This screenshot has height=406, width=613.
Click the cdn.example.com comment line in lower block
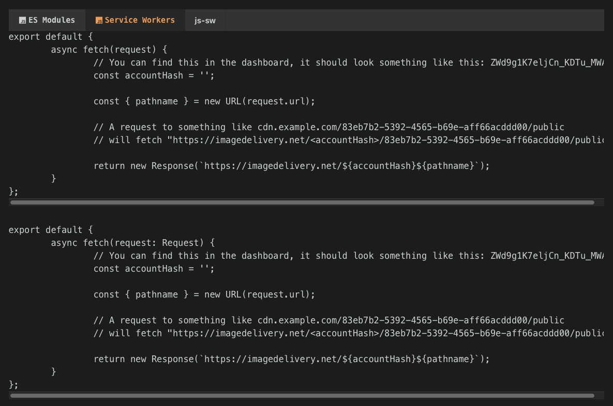coord(328,320)
